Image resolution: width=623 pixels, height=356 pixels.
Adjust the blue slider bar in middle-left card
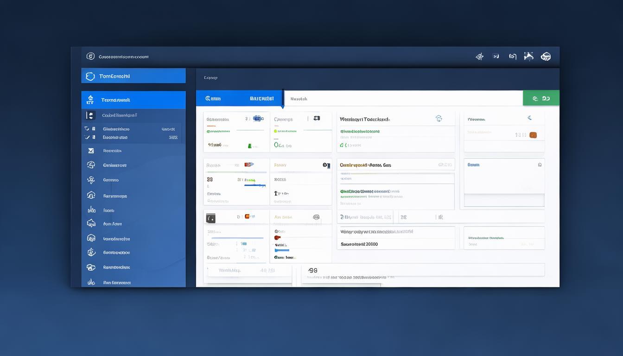click(x=254, y=185)
